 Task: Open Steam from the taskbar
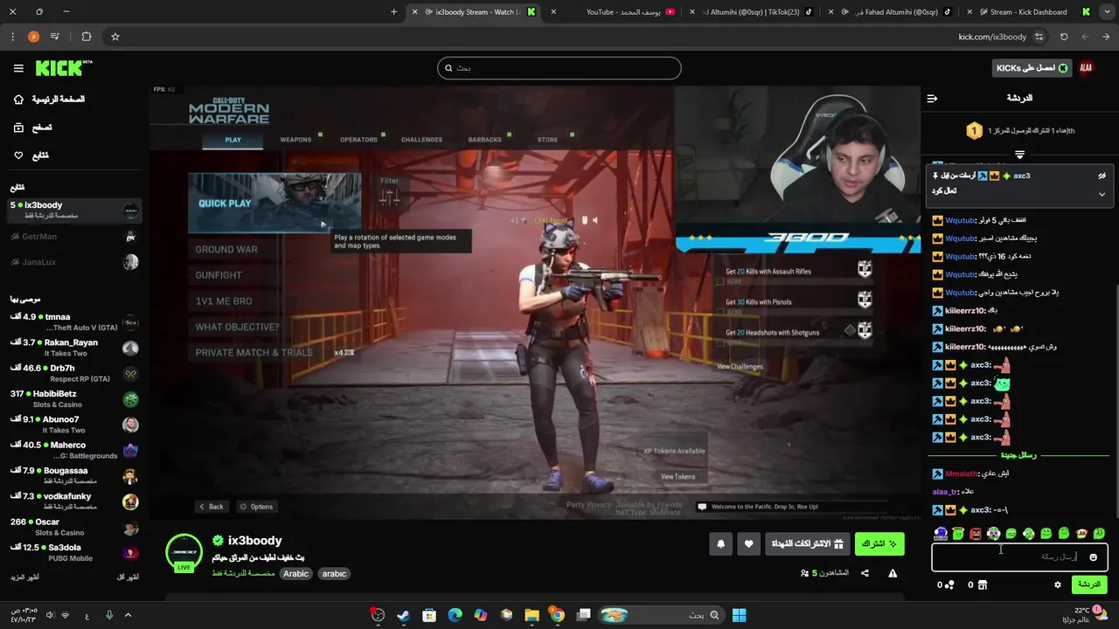click(x=403, y=615)
